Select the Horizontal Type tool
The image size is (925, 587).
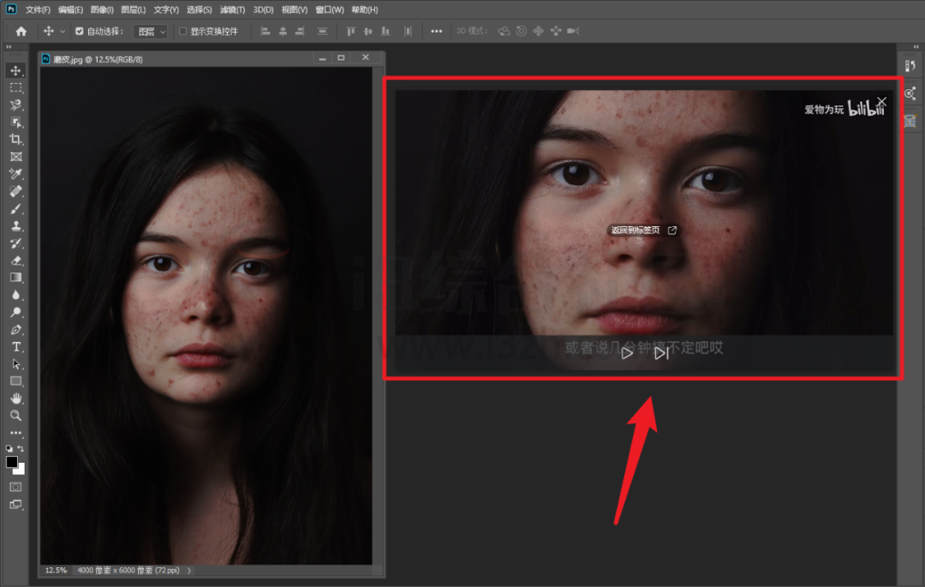click(16, 346)
